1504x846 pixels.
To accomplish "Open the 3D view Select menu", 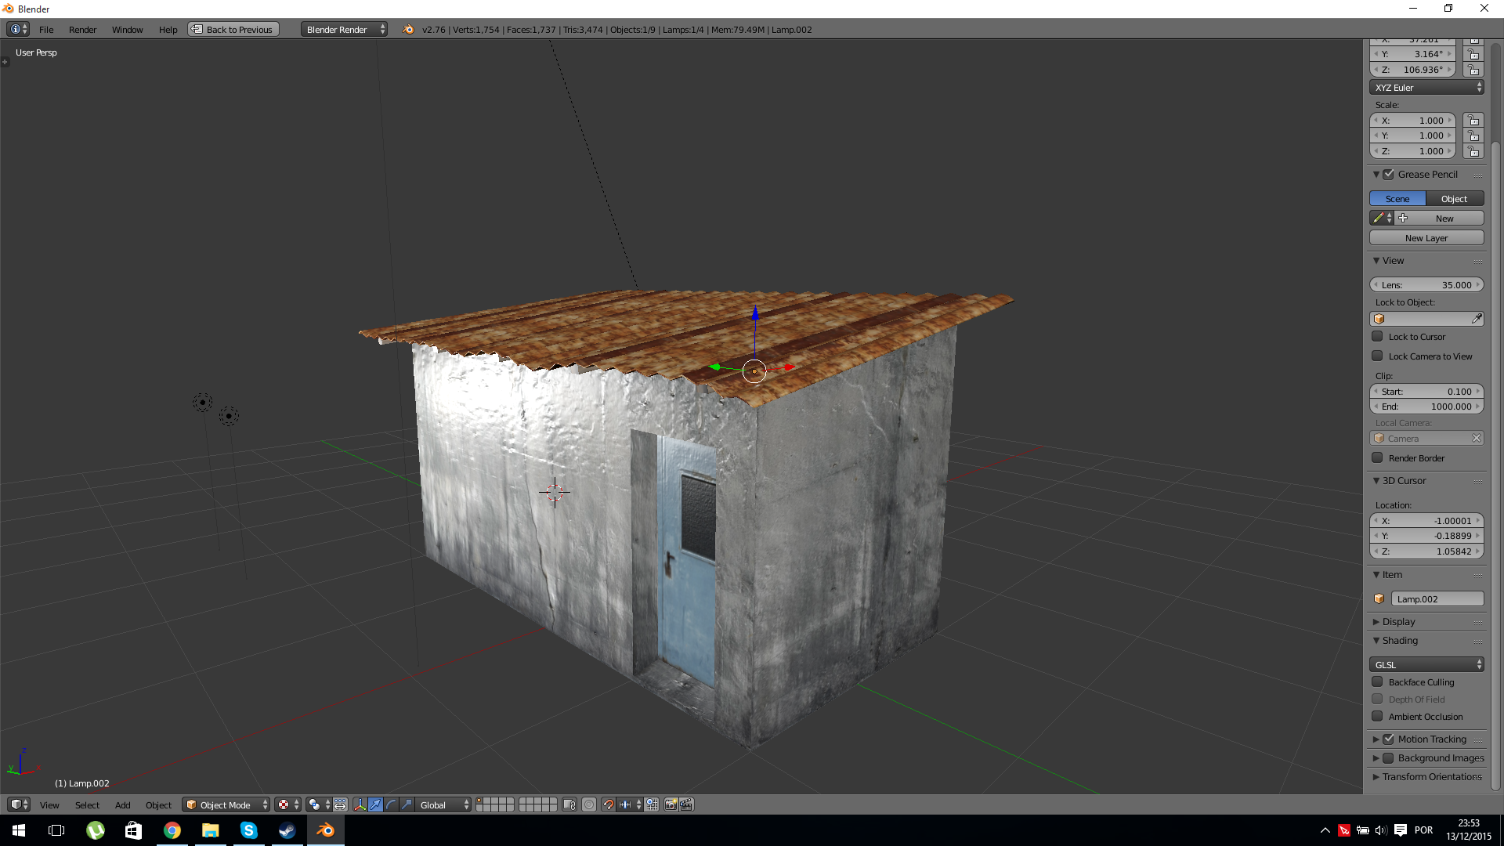I will click(87, 805).
